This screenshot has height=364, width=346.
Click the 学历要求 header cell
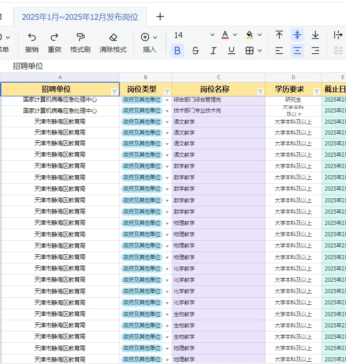tap(293, 89)
